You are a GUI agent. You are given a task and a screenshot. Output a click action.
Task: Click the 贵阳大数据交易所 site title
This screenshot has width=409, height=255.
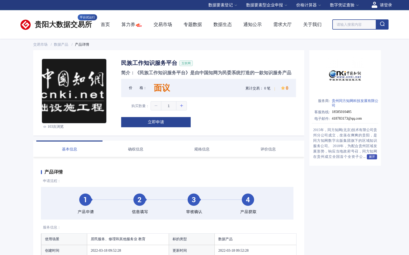point(63,25)
